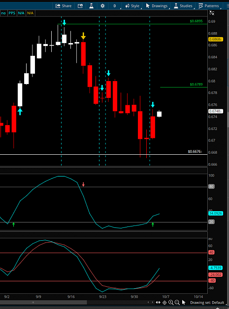Click the 34.0926 cyan indicator value bubble

pyautogui.click(x=216, y=213)
